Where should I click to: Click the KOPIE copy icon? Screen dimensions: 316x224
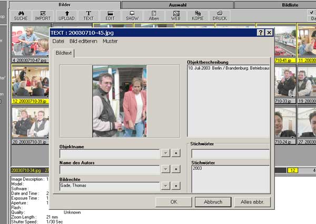click(198, 15)
